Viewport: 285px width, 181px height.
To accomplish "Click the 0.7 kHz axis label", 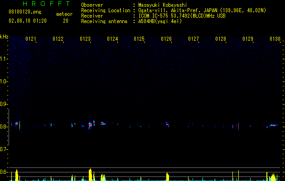I will [x=4, y=149].
